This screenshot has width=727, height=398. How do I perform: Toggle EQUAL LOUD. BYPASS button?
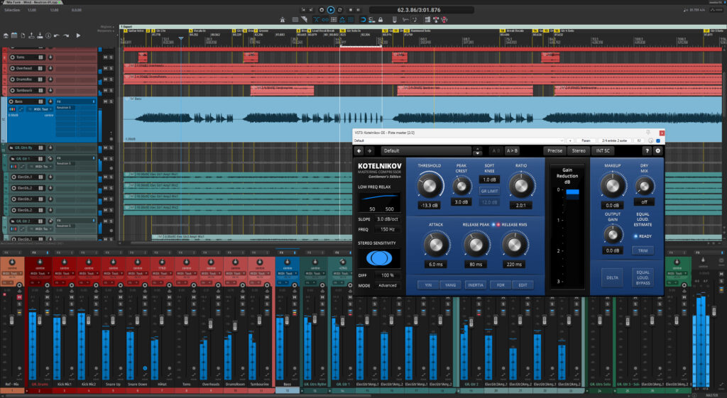tap(643, 277)
